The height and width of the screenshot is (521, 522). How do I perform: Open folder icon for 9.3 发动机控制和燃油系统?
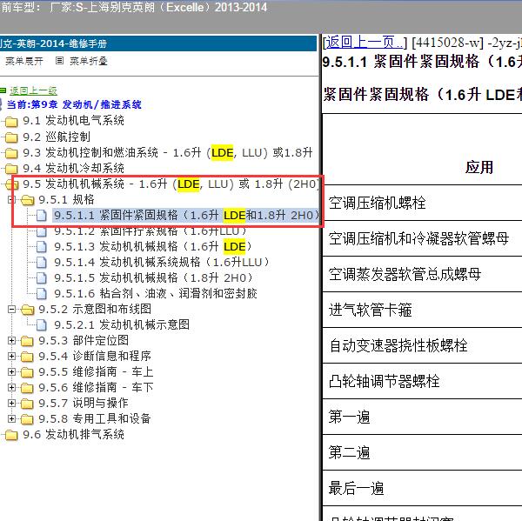[x=11, y=153]
